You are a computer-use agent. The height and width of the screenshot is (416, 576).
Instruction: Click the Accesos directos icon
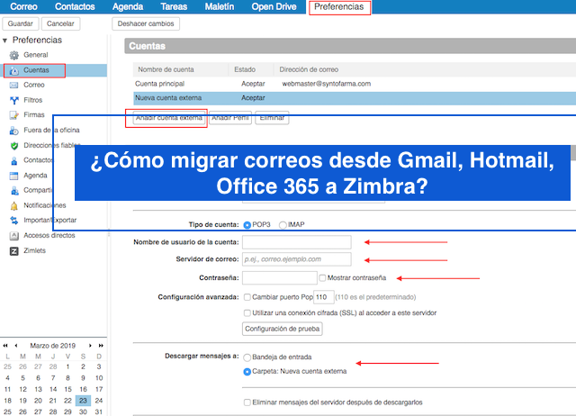point(14,236)
